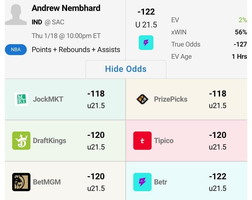Click the red Tipico logo
This screenshot has width=252, height=200.
[x=142, y=141]
